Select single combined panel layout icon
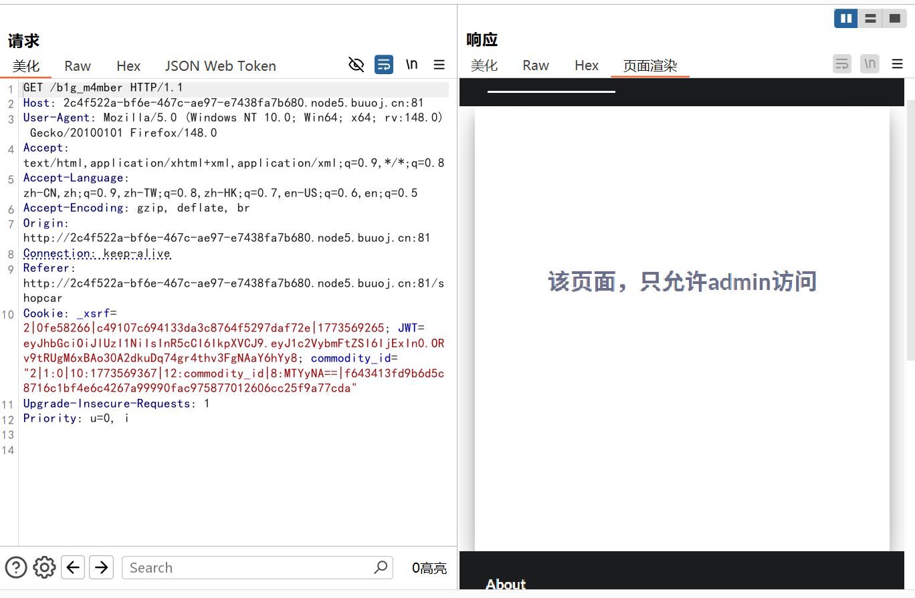915x598 pixels. point(894,19)
